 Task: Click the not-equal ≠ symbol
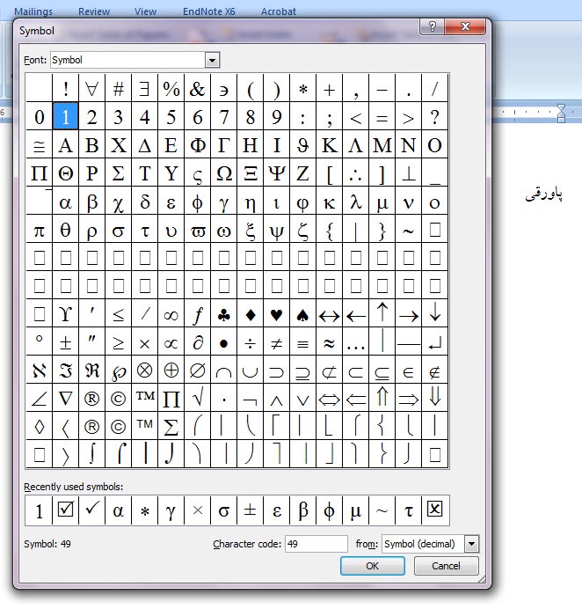tap(277, 342)
